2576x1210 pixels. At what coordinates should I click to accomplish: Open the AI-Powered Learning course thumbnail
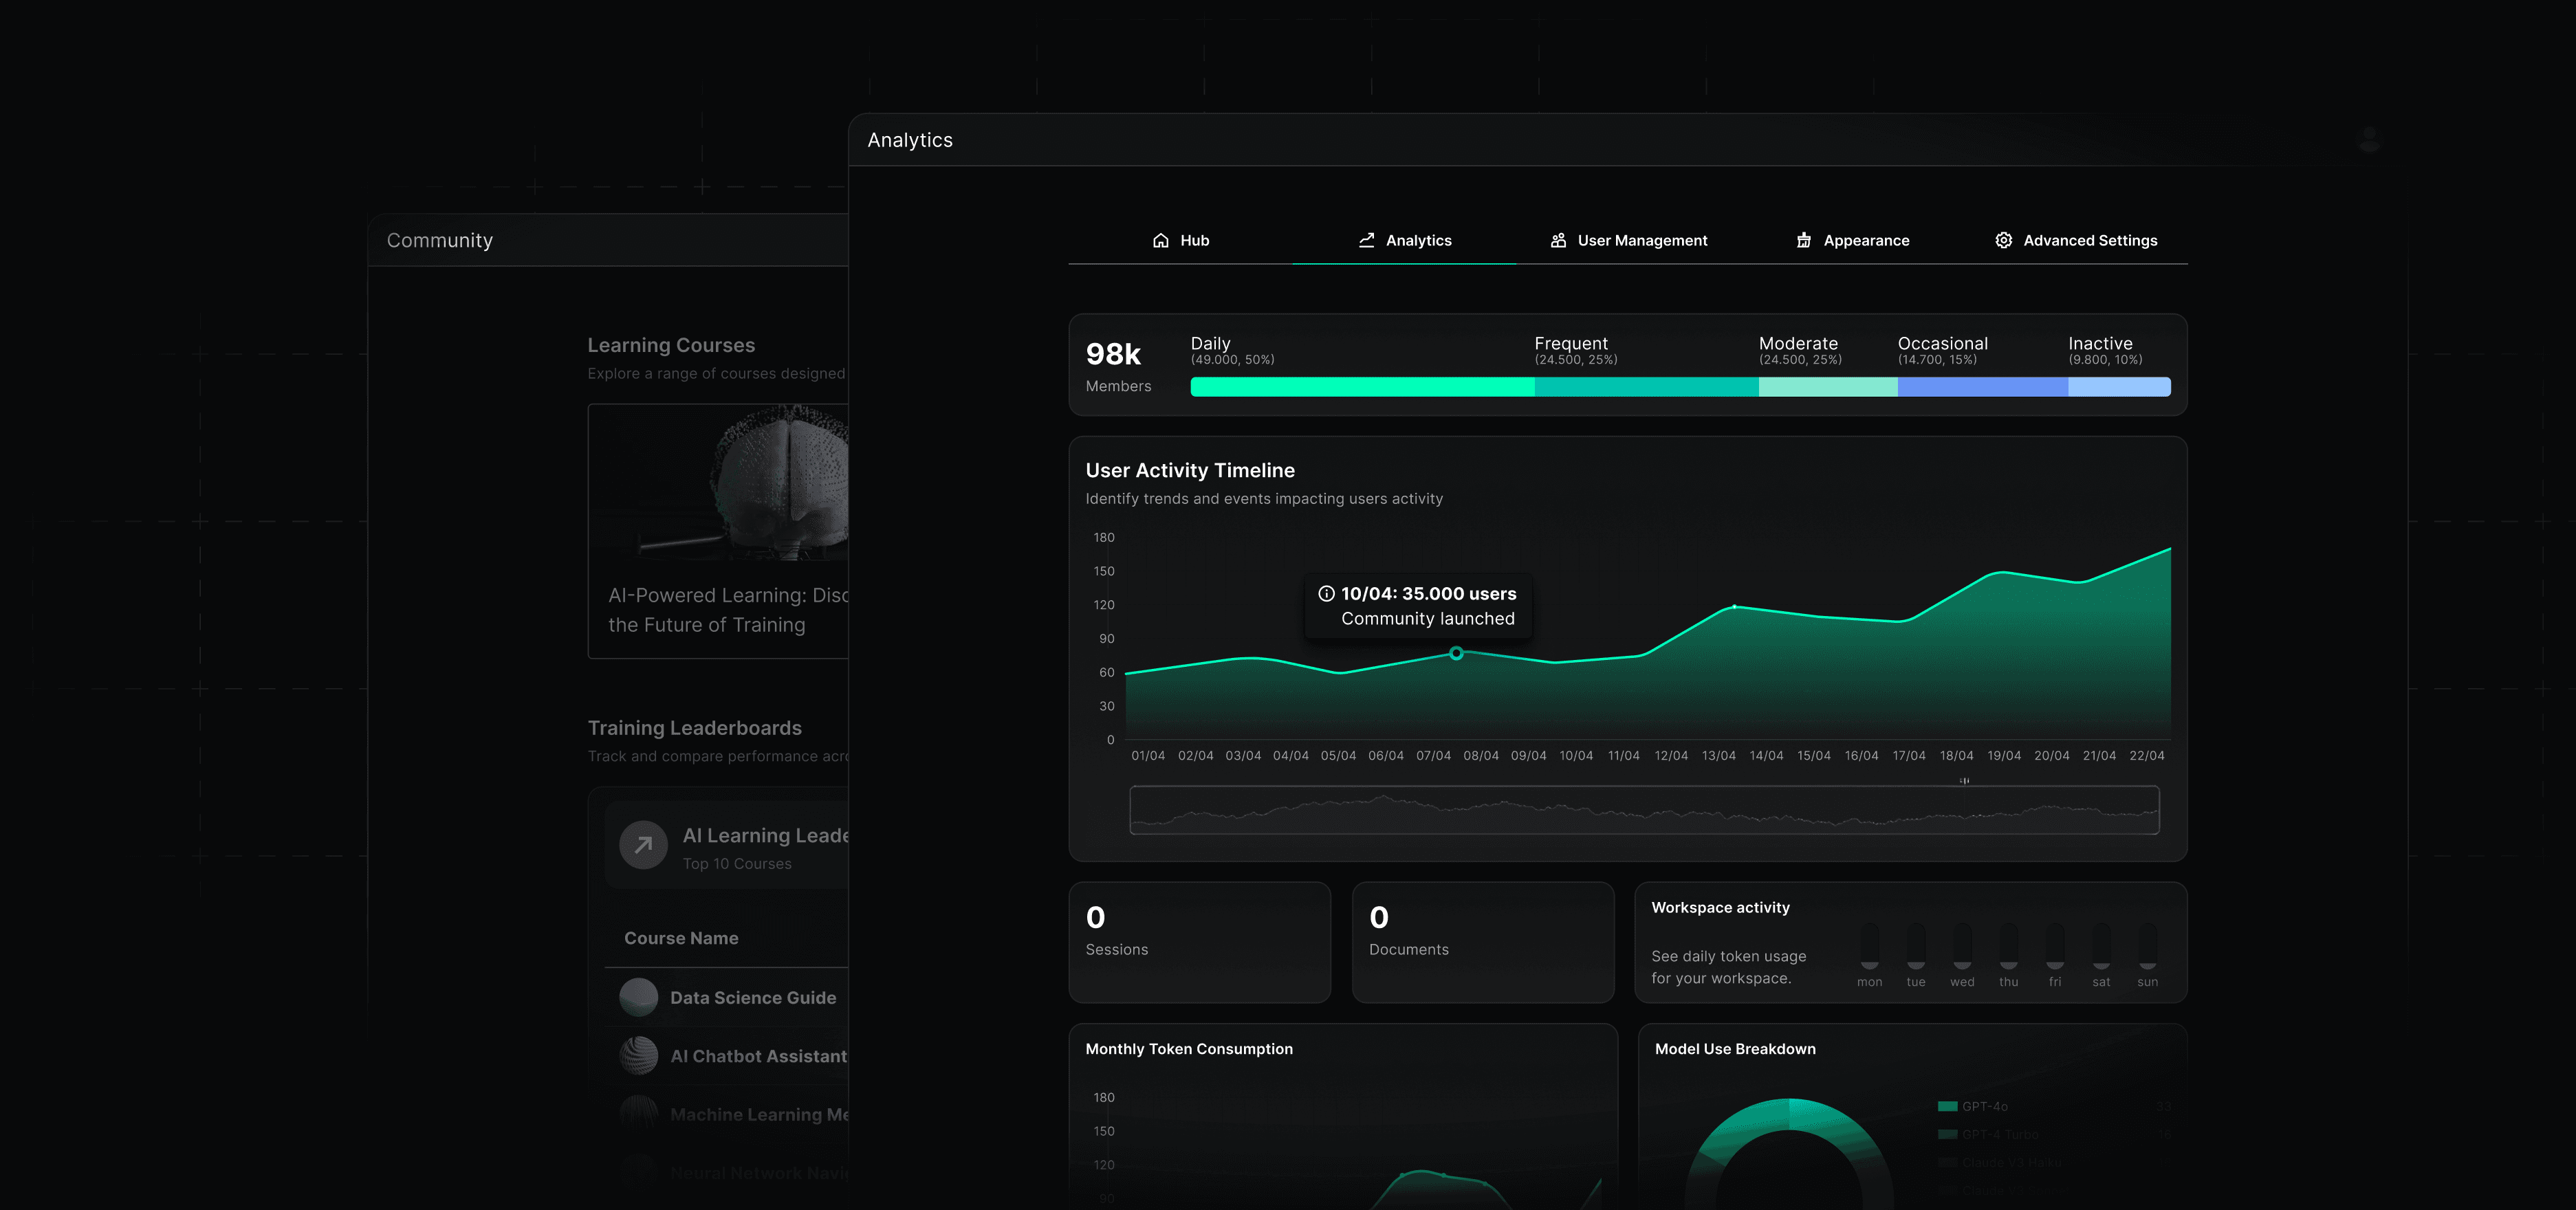click(718, 482)
